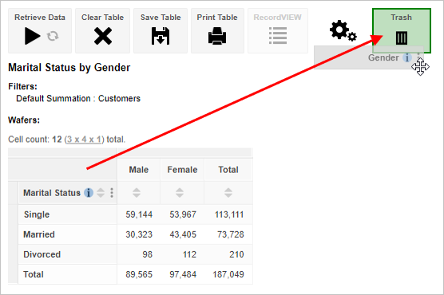Image resolution: width=444 pixels, height=295 pixels.
Task: Open settings via the gears icon
Action: pyautogui.click(x=343, y=30)
